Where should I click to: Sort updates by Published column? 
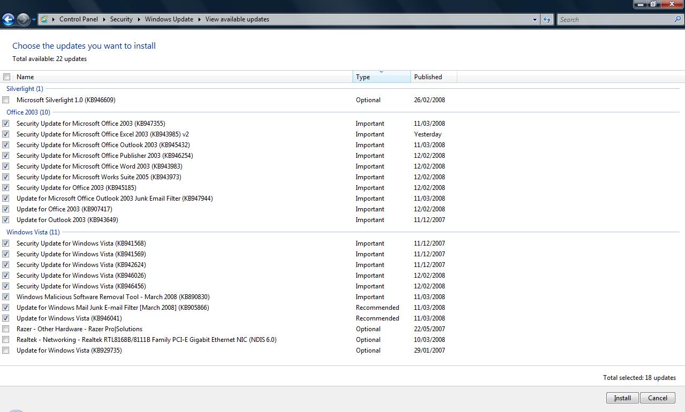433,77
